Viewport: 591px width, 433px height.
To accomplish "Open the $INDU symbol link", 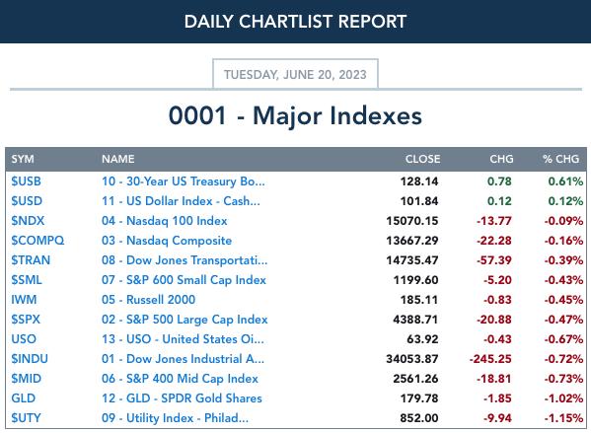I will point(30,358).
